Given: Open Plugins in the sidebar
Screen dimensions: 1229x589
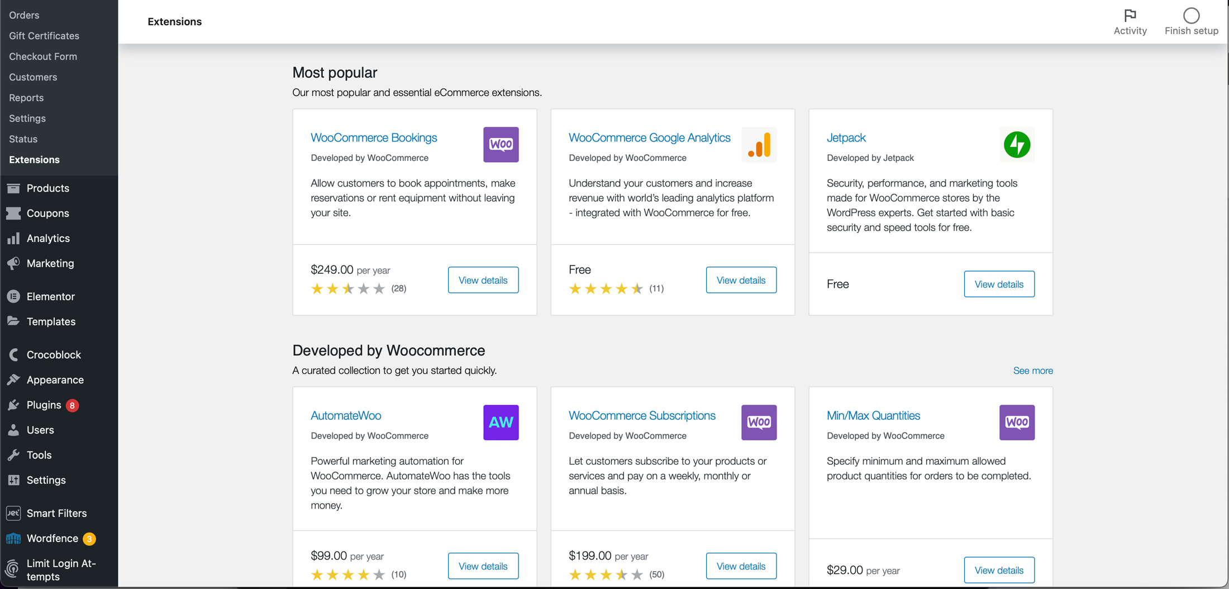Looking at the screenshot, I should point(44,405).
